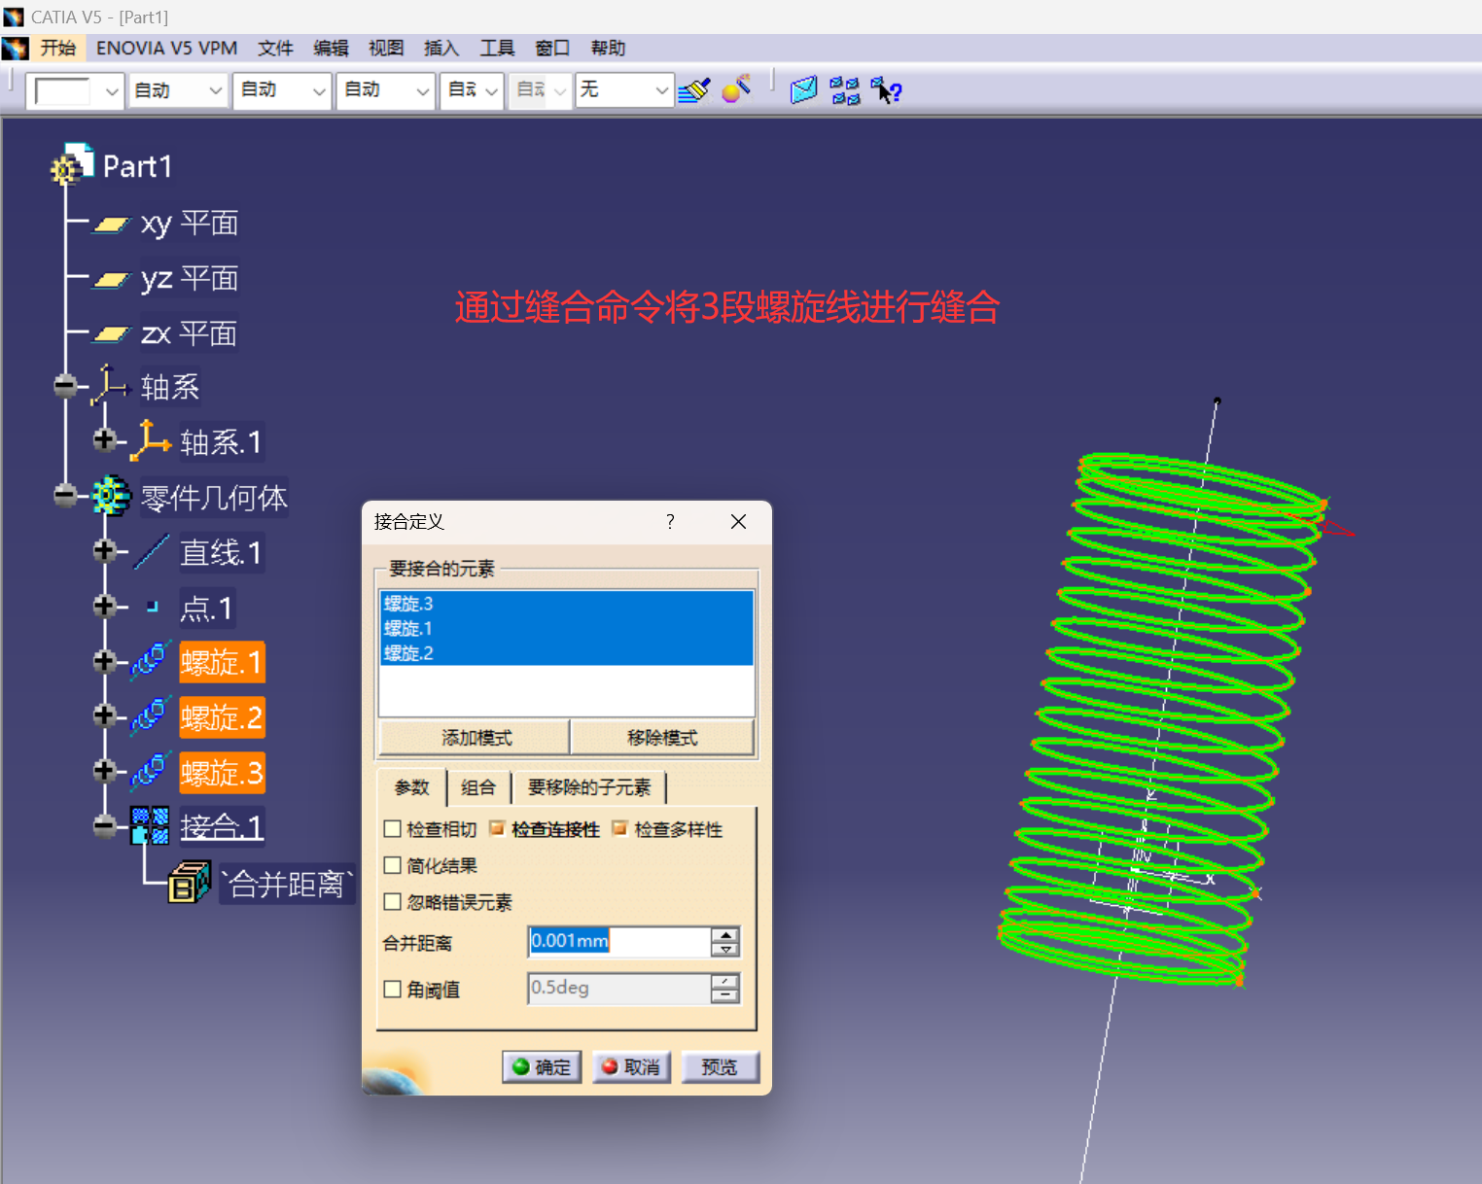1482x1184 pixels.
Task: Click the 取消 button
Action: [631, 1066]
